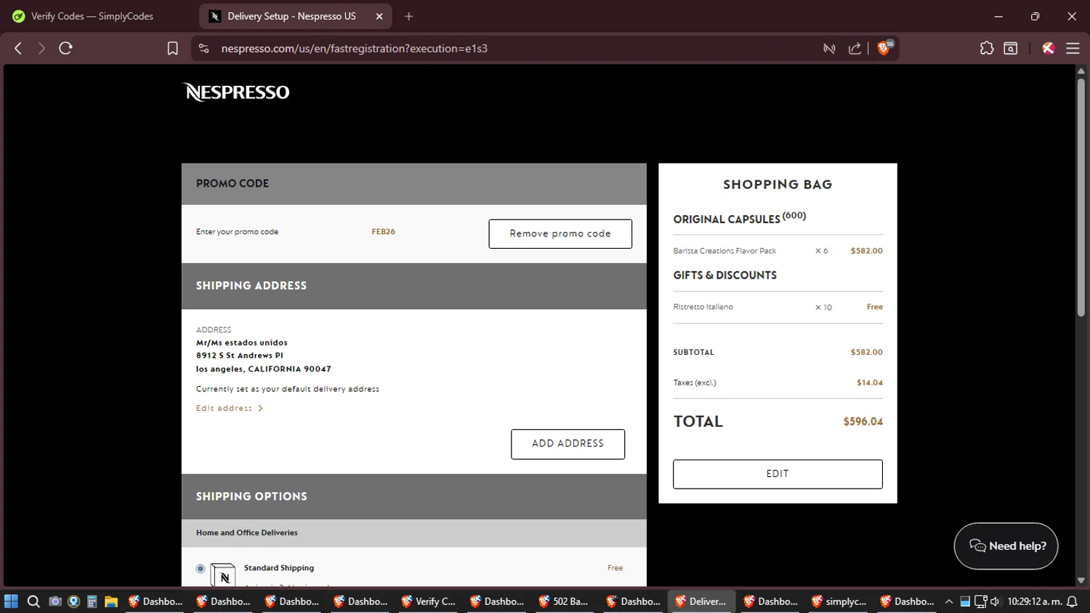
Task: Click the 'Free' label for Standard Shipping
Action: (x=615, y=568)
